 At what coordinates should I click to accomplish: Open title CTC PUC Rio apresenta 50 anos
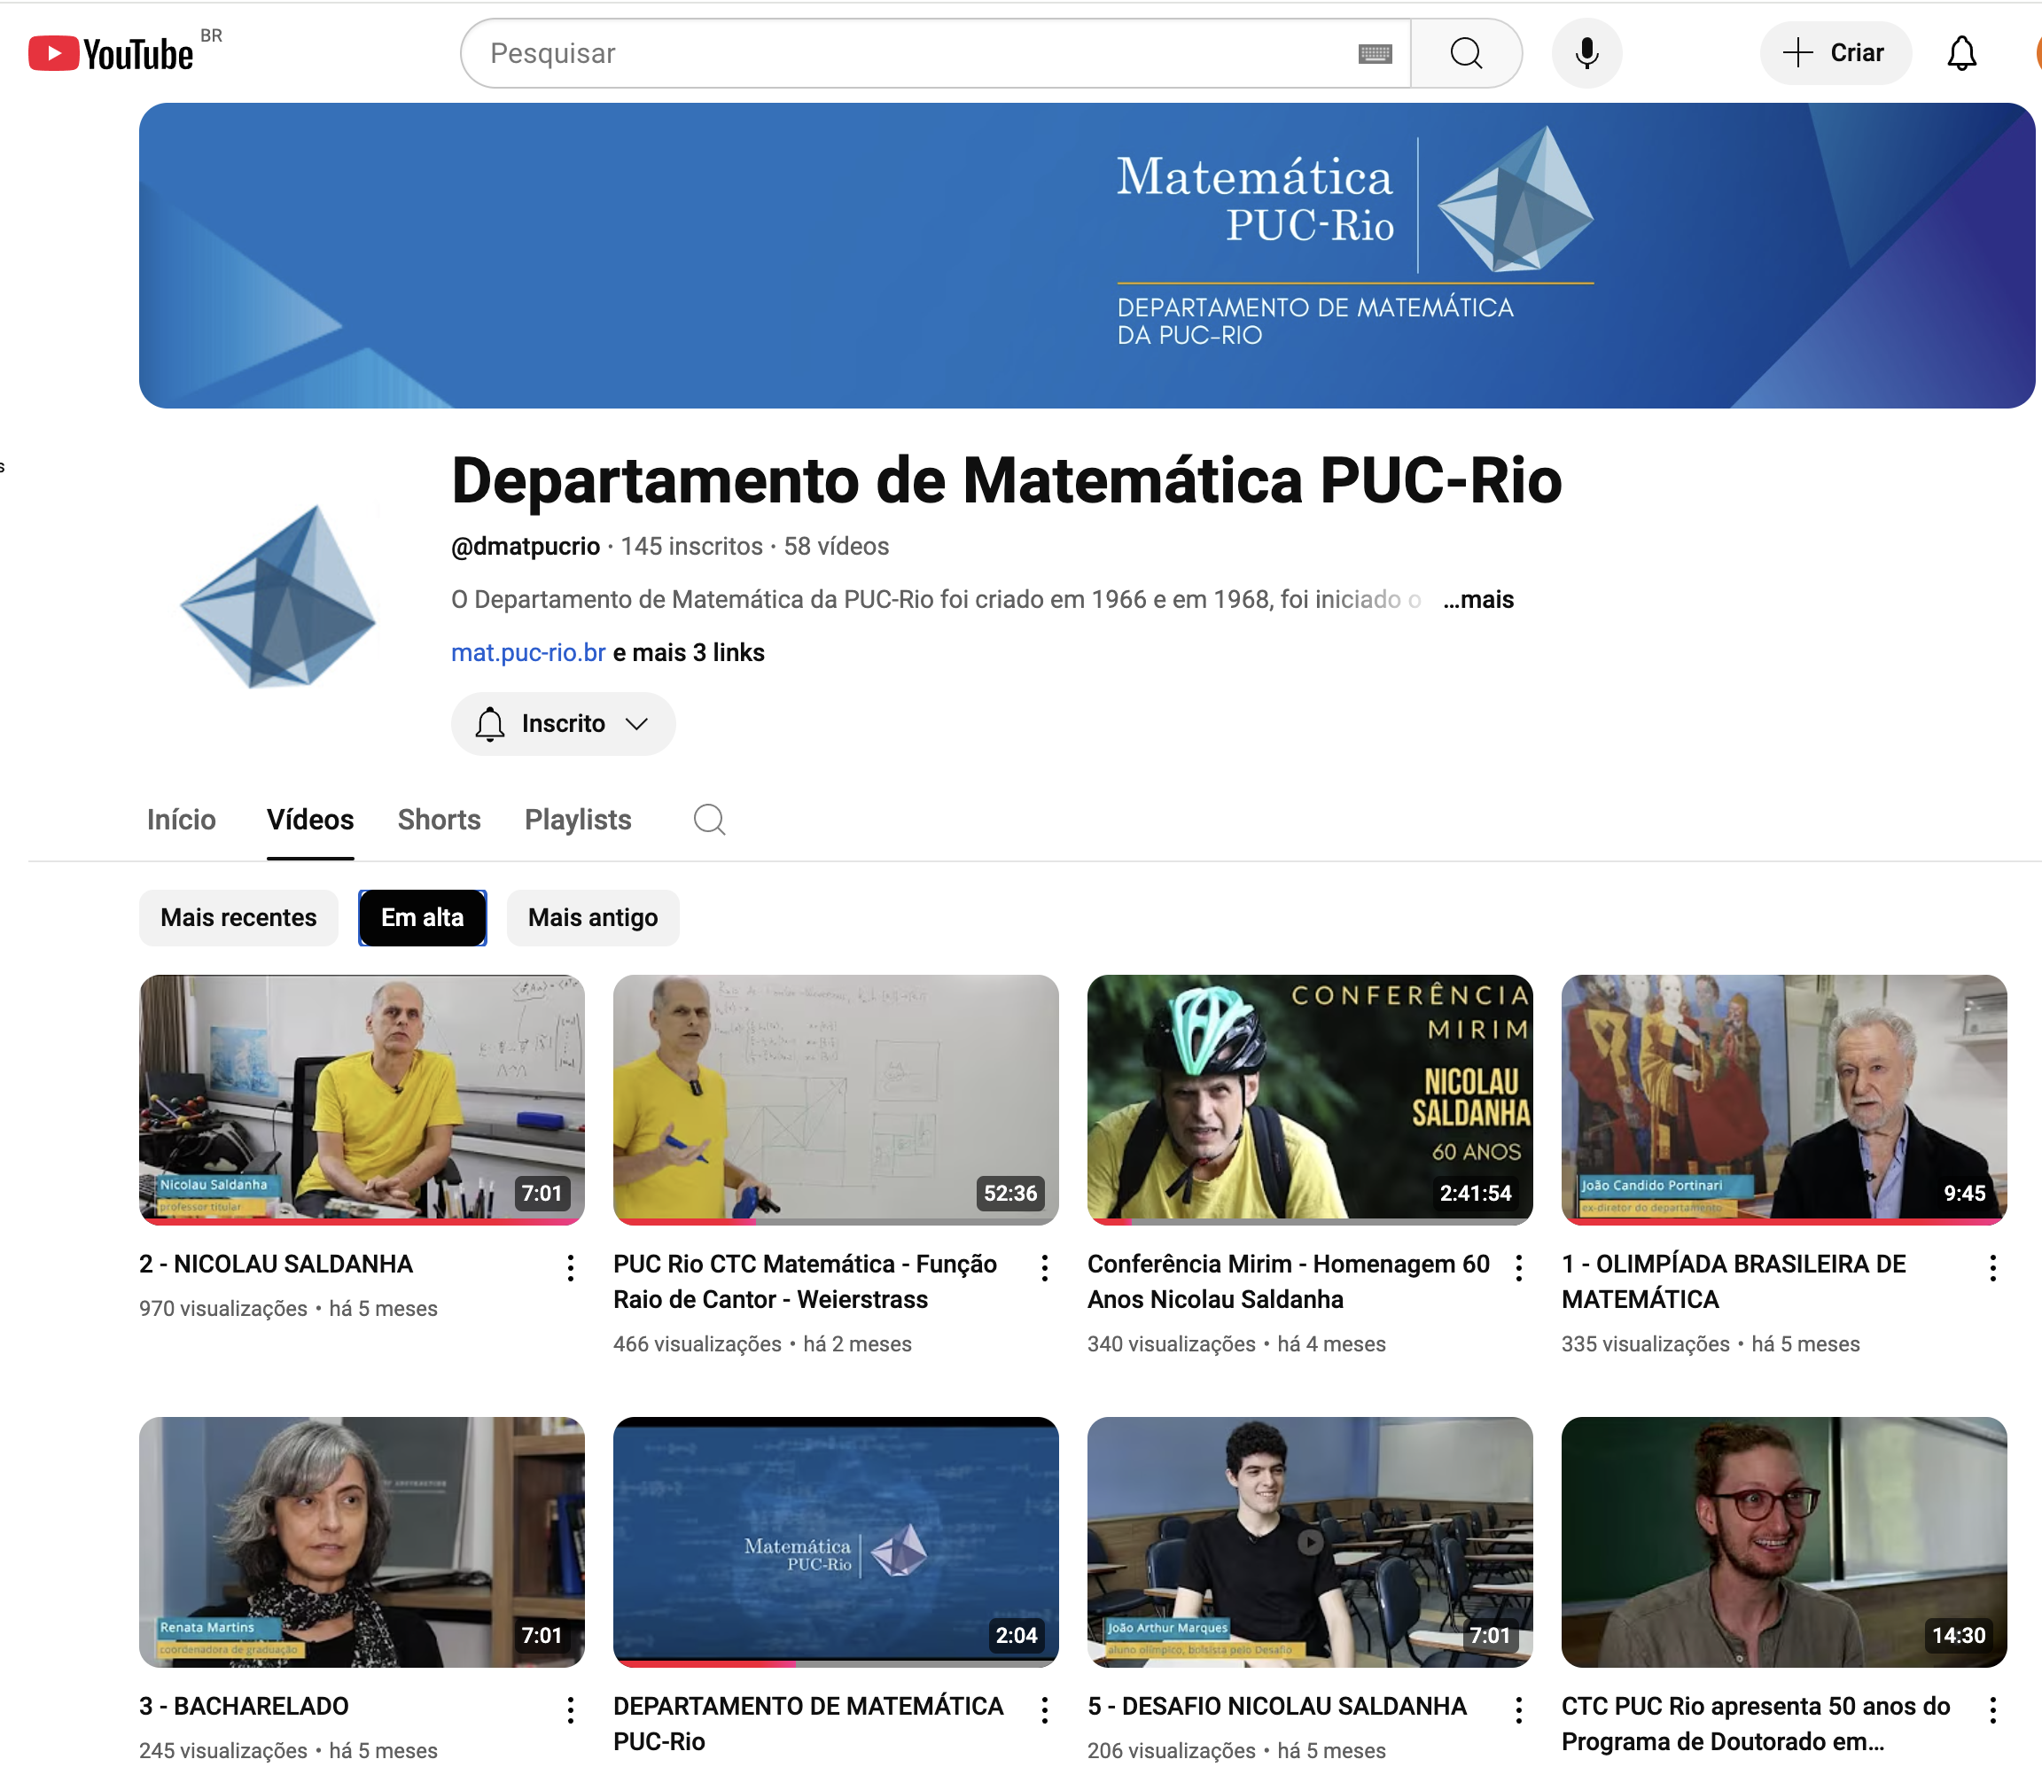(x=1755, y=1724)
